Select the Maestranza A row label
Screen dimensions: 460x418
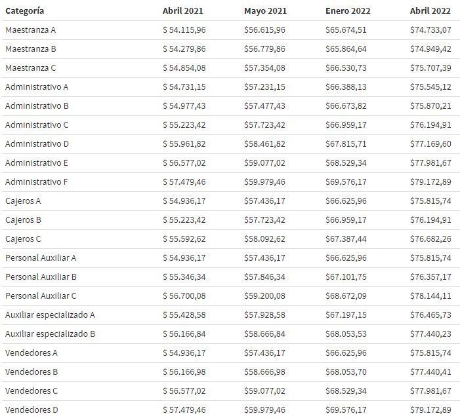point(31,30)
